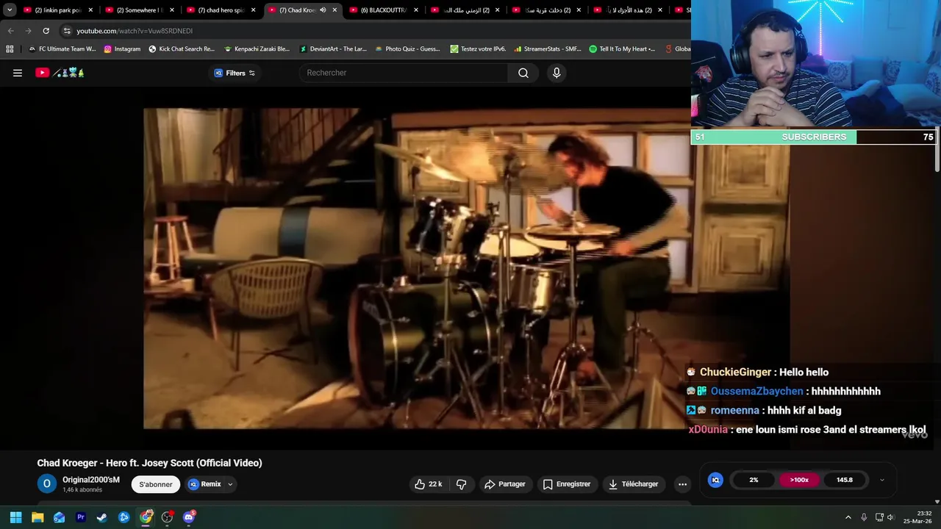Open the more actions three-dot menu
Image resolution: width=941 pixels, height=529 pixels.
682,484
